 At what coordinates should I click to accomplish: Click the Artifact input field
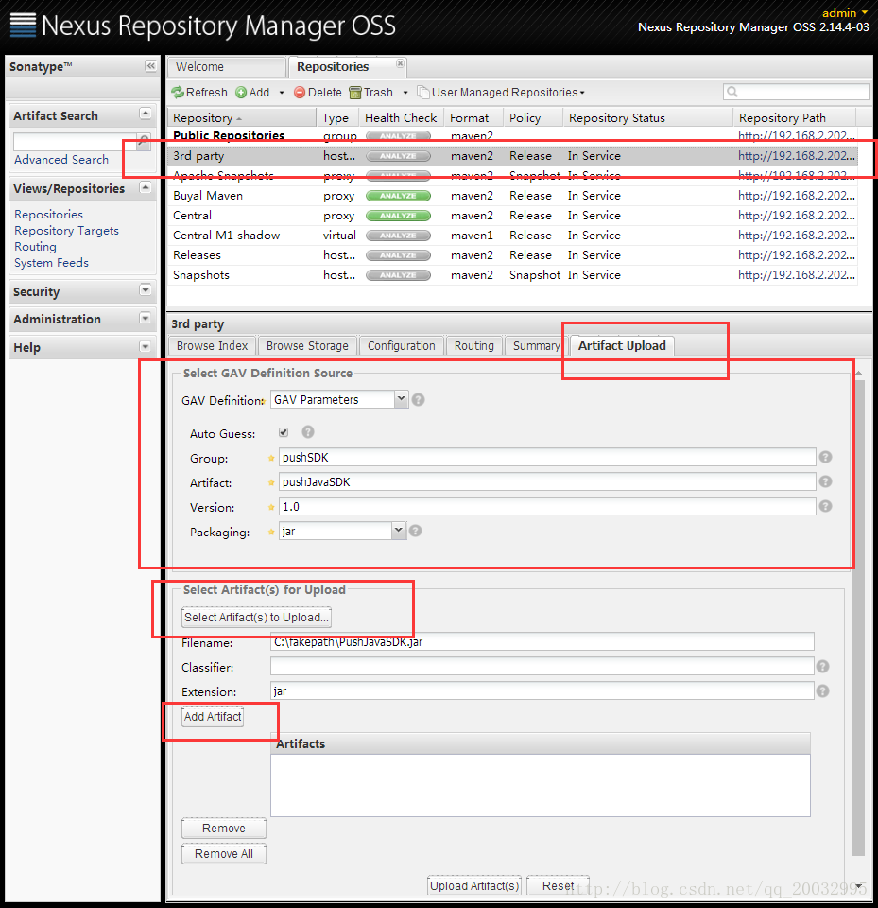pos(547,481)
